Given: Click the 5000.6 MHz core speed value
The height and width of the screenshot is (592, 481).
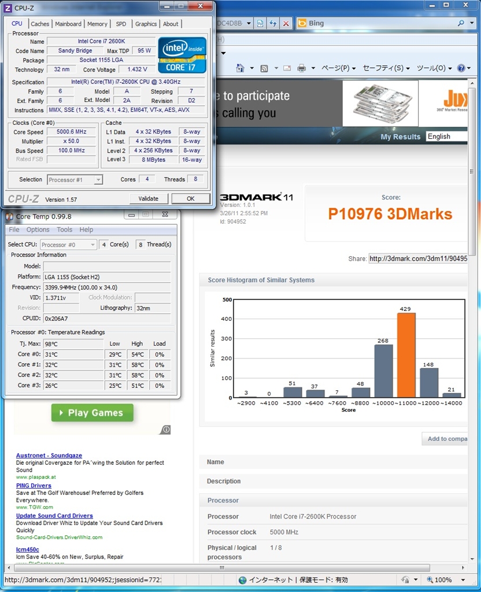Looking at the screenshot, I should (71, 132).
